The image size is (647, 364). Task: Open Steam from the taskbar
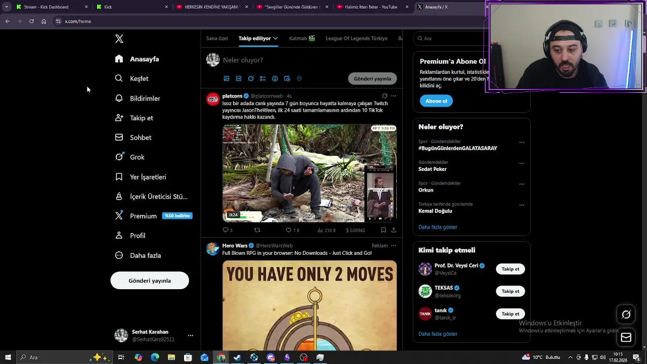point(238,357)
